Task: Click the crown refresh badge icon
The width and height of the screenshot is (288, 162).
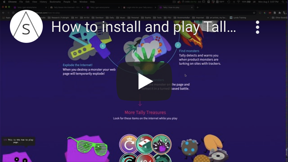Action: click(128, 144)
